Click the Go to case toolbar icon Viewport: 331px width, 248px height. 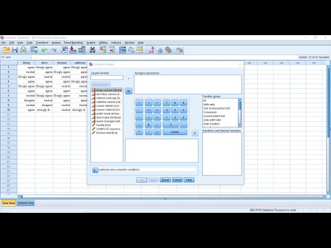tap(64, 50)
